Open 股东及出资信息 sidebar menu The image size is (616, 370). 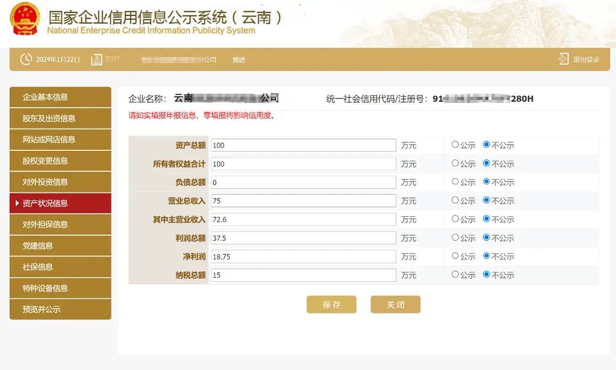60,118
